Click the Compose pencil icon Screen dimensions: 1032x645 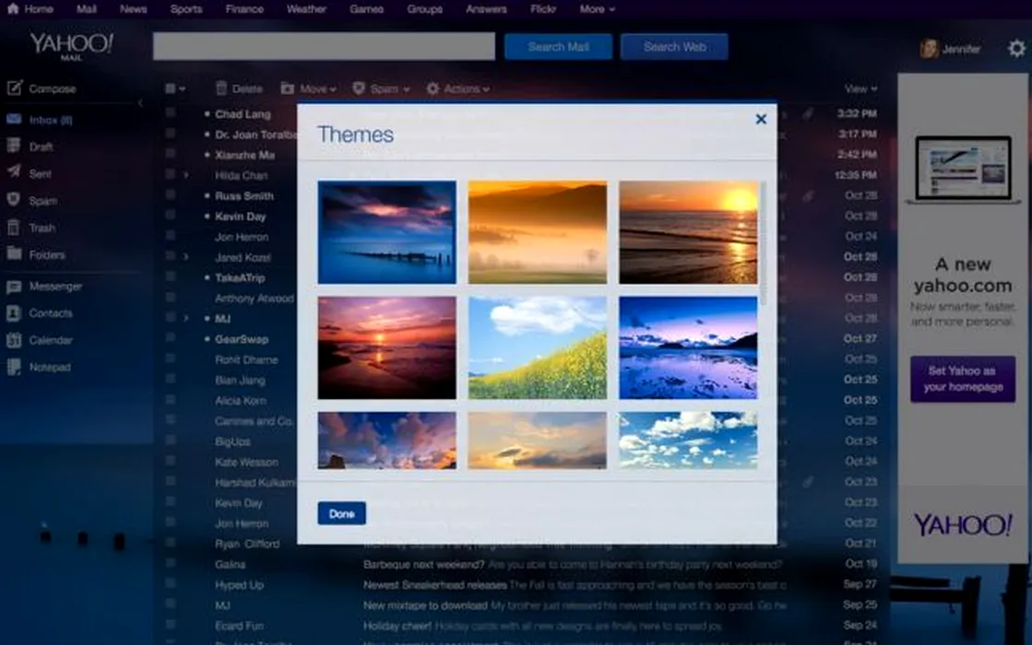point(14,88)
